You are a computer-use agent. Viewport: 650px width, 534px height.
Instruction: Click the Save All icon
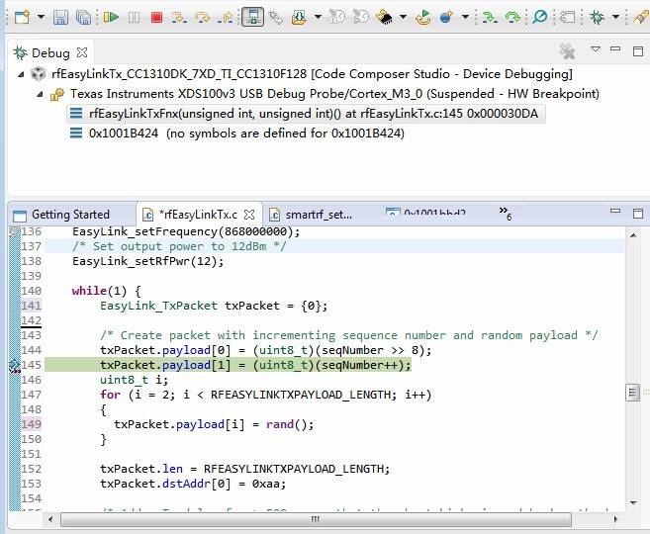click(83, 18)
